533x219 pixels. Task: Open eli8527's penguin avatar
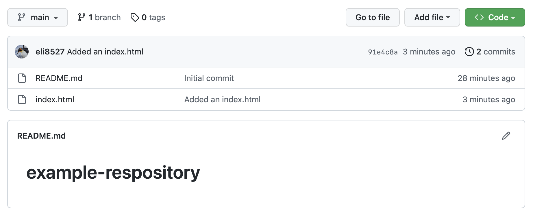click(22, 52)
